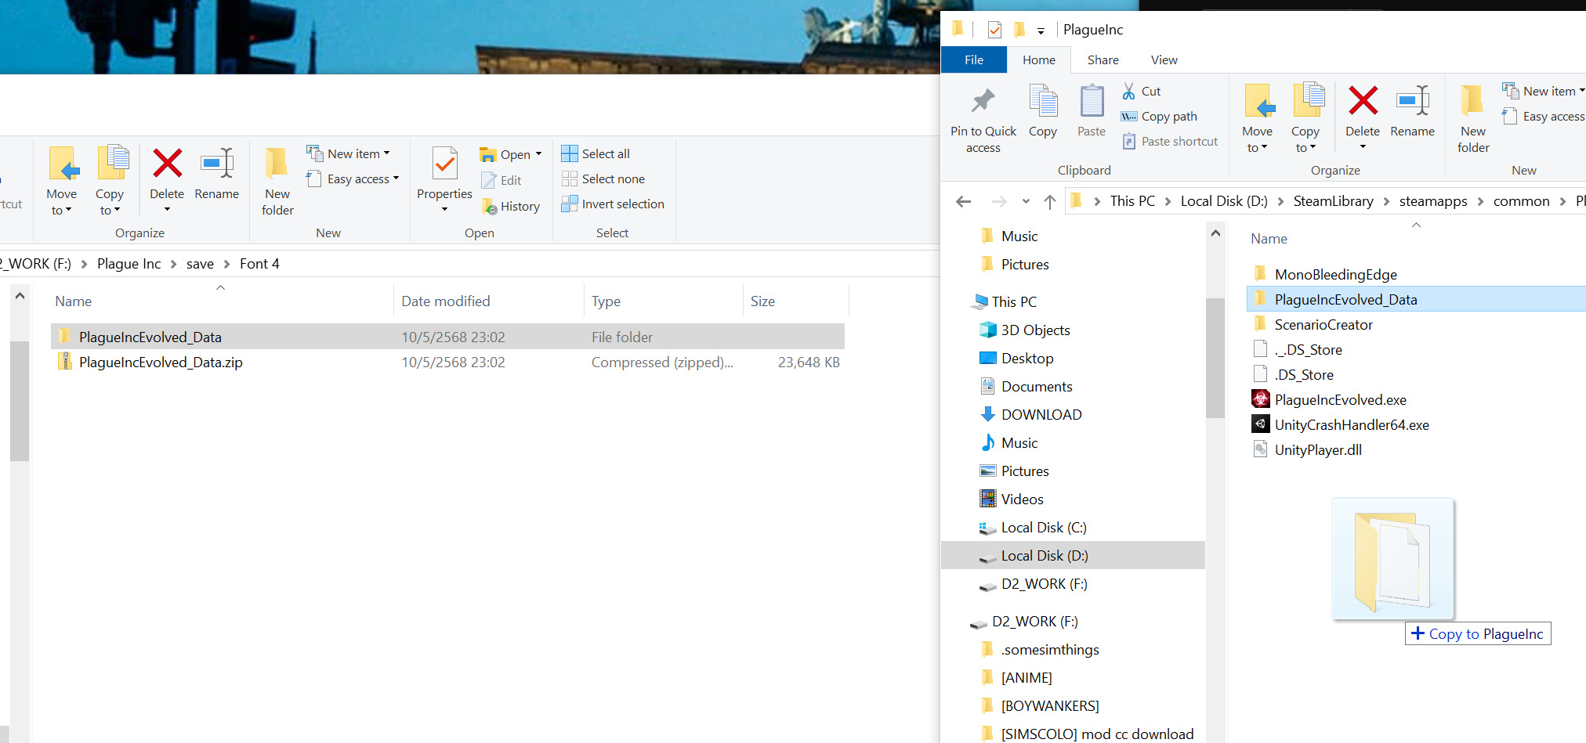The image size is (1586, 743).
Task: Go back in PlagueInc window navigation
Action: pyautogui.click(x=964, y=202)
